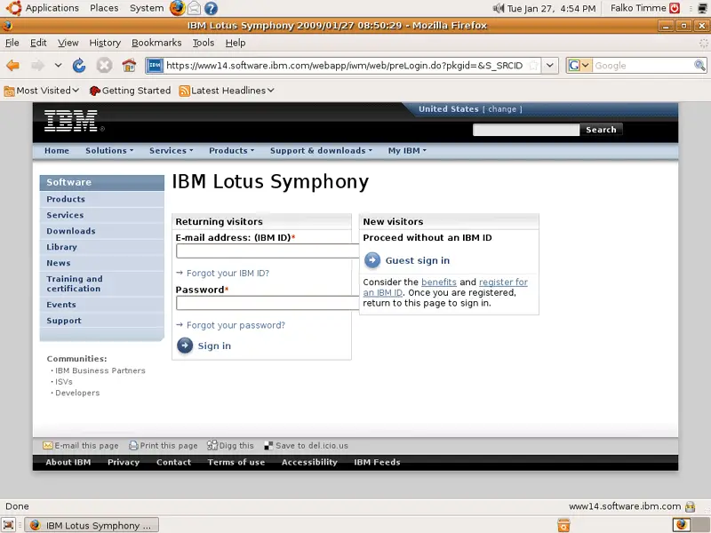This screenshot has height=533, width=711.
Task: Click the Digg this icon
Action: [x=212, y=446]
